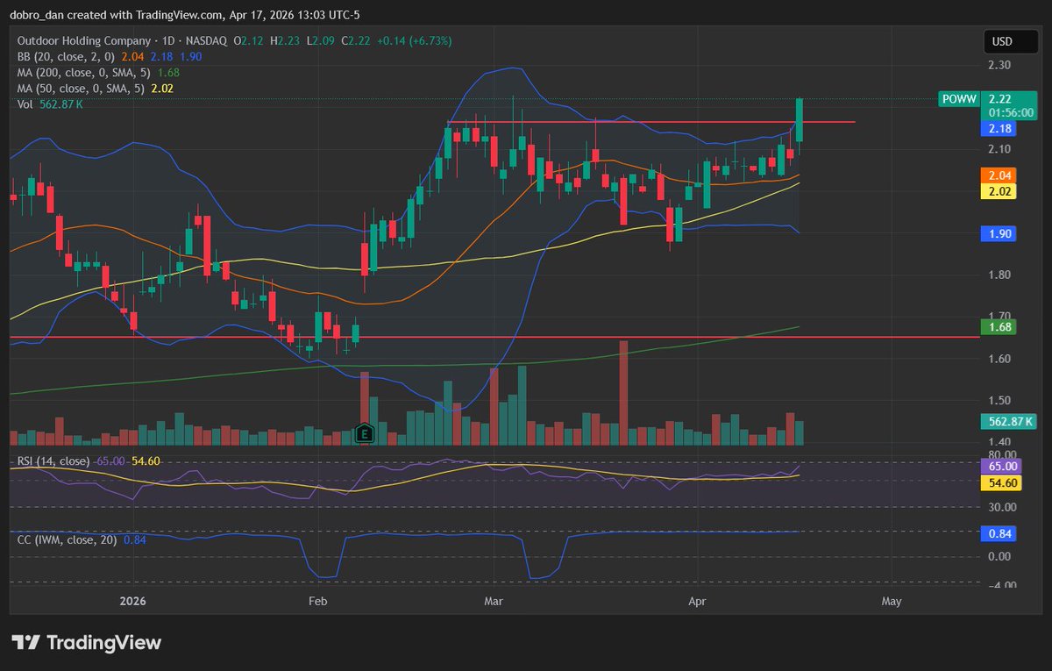Click the O2.12 open value in header
Screen dimensions: 1052x671
(x=249, y=41)
